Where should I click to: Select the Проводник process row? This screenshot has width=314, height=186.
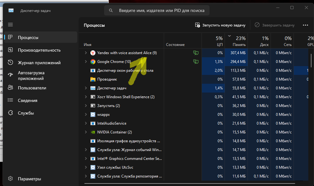coord(194,79)
